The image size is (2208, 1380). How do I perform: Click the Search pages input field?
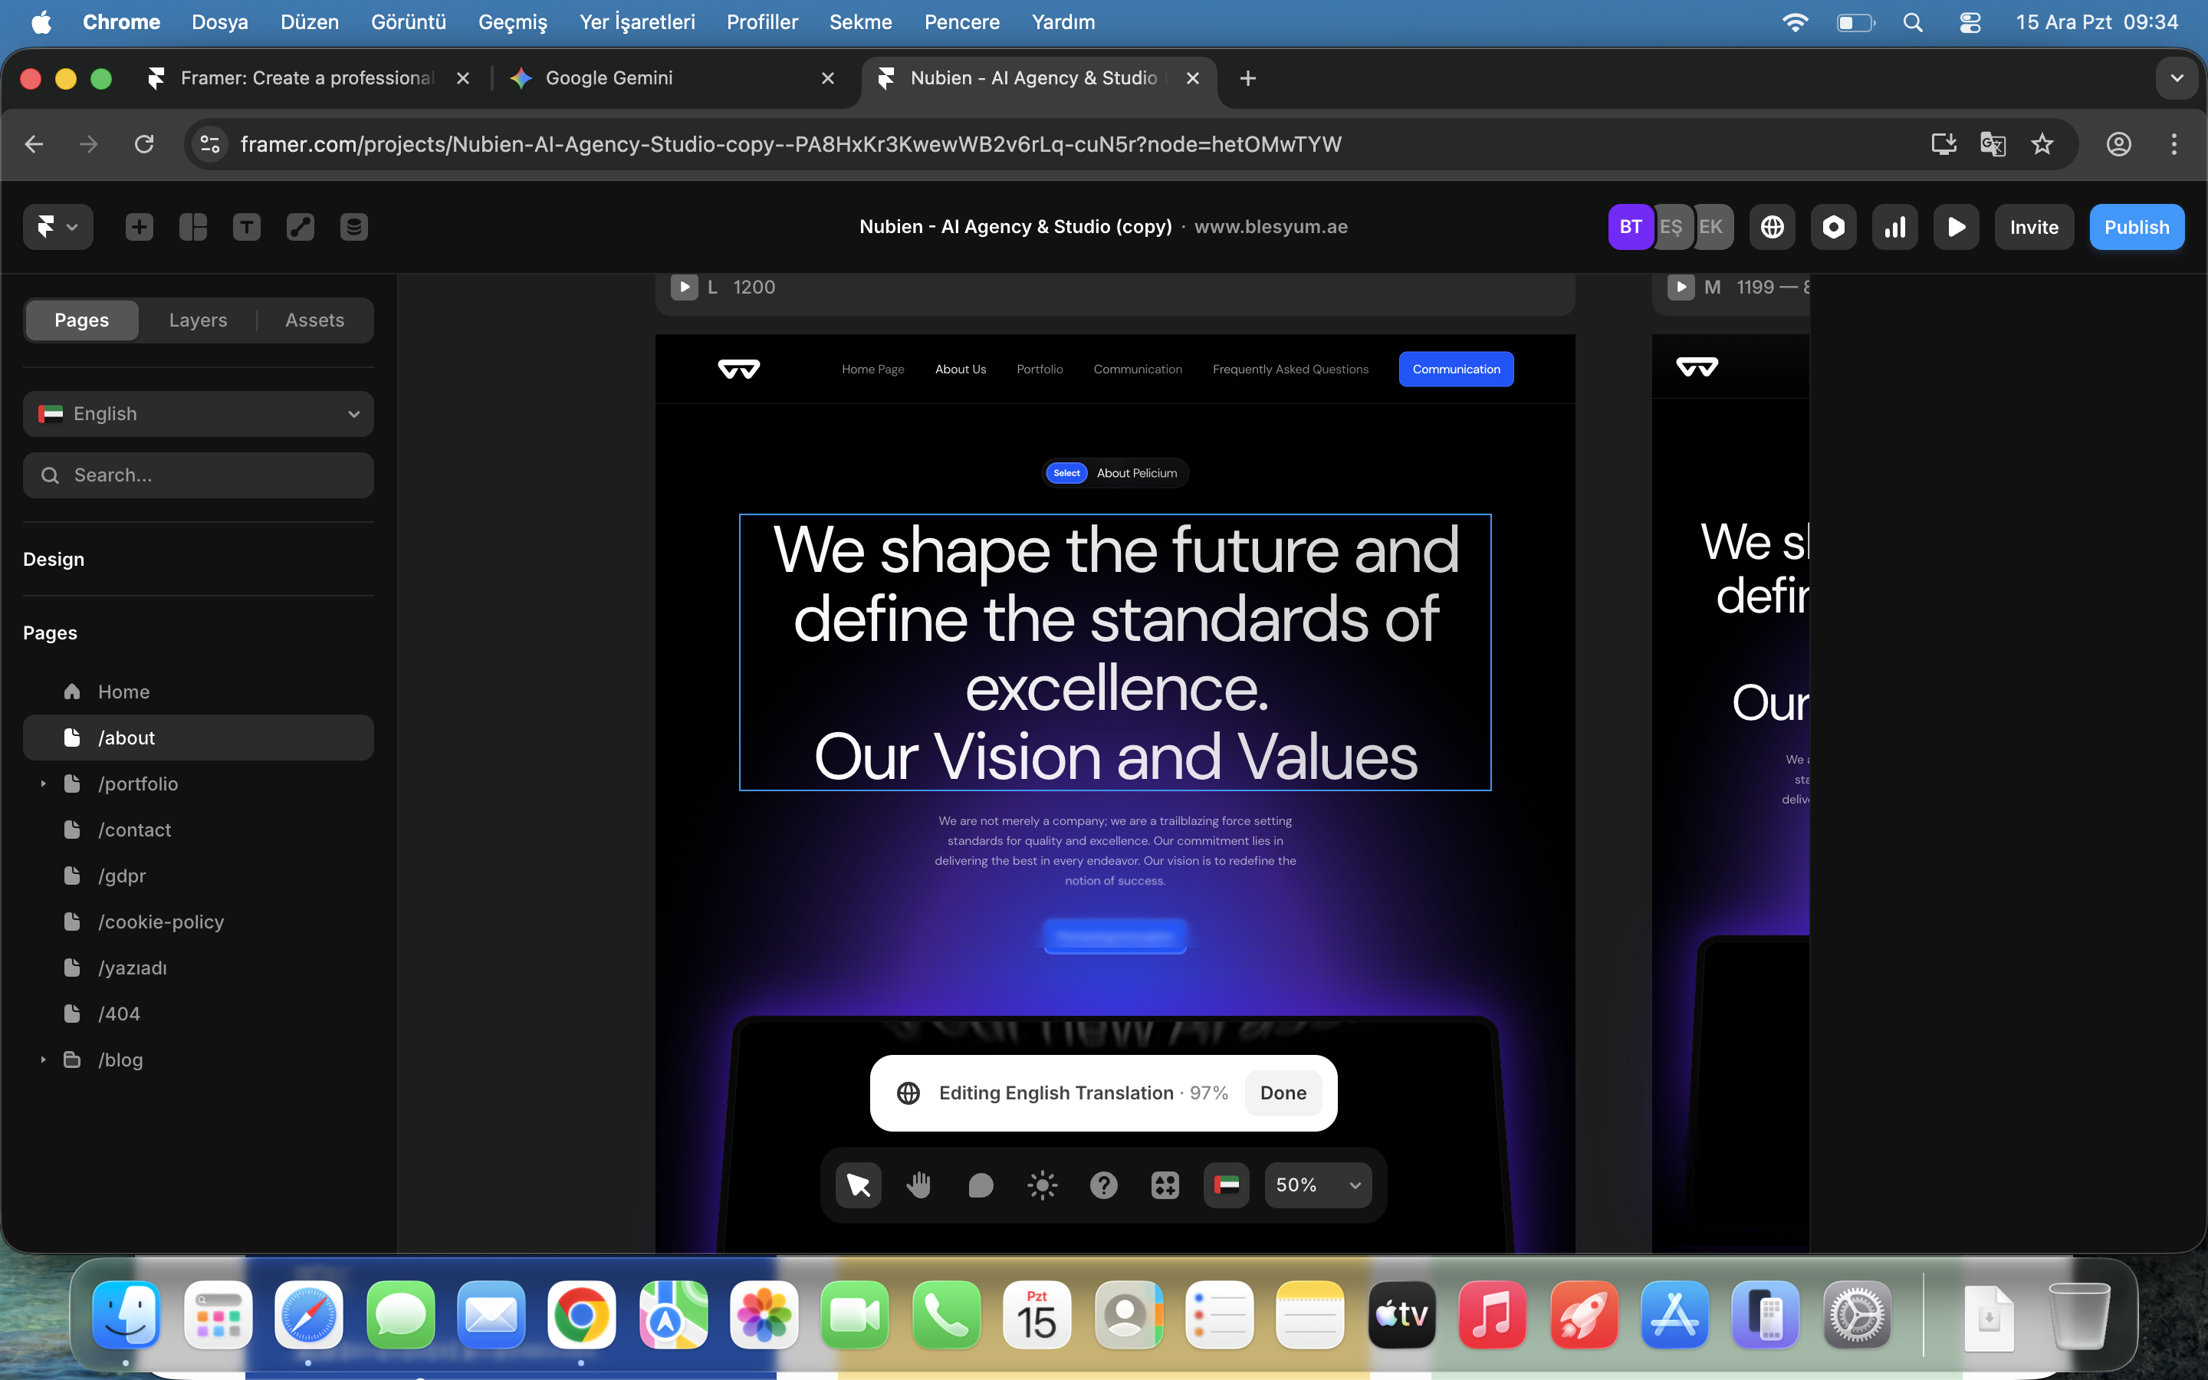198,475
